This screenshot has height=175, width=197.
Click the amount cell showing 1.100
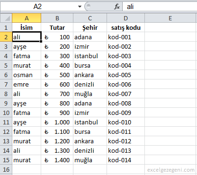57,131
